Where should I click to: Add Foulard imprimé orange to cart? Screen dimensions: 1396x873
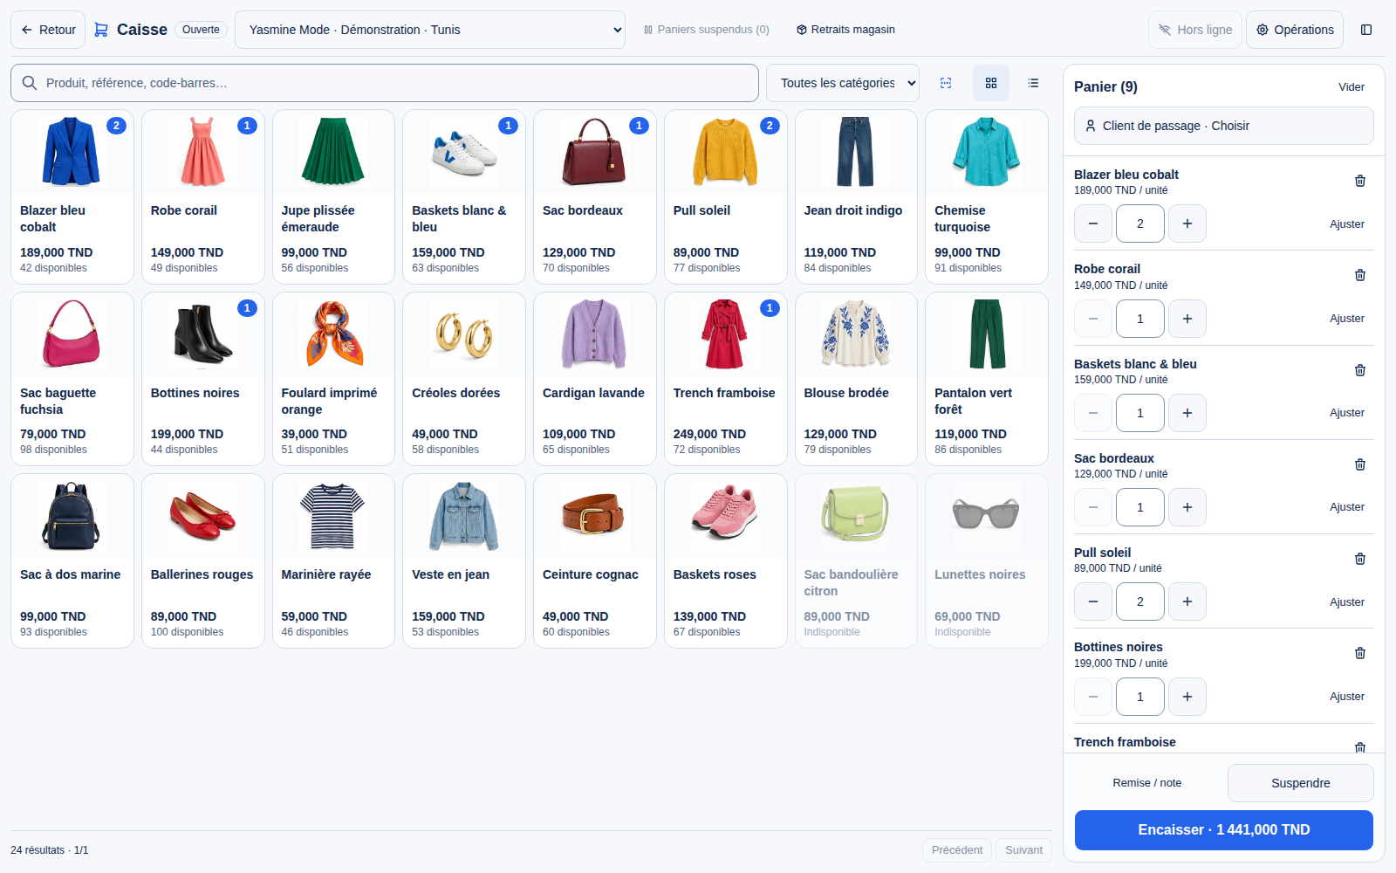[x=333, y=379]
